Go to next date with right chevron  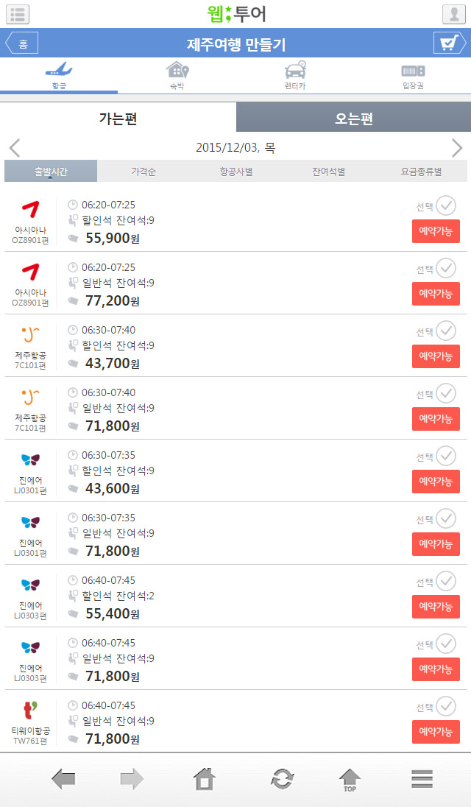click(x=456, y=148)
